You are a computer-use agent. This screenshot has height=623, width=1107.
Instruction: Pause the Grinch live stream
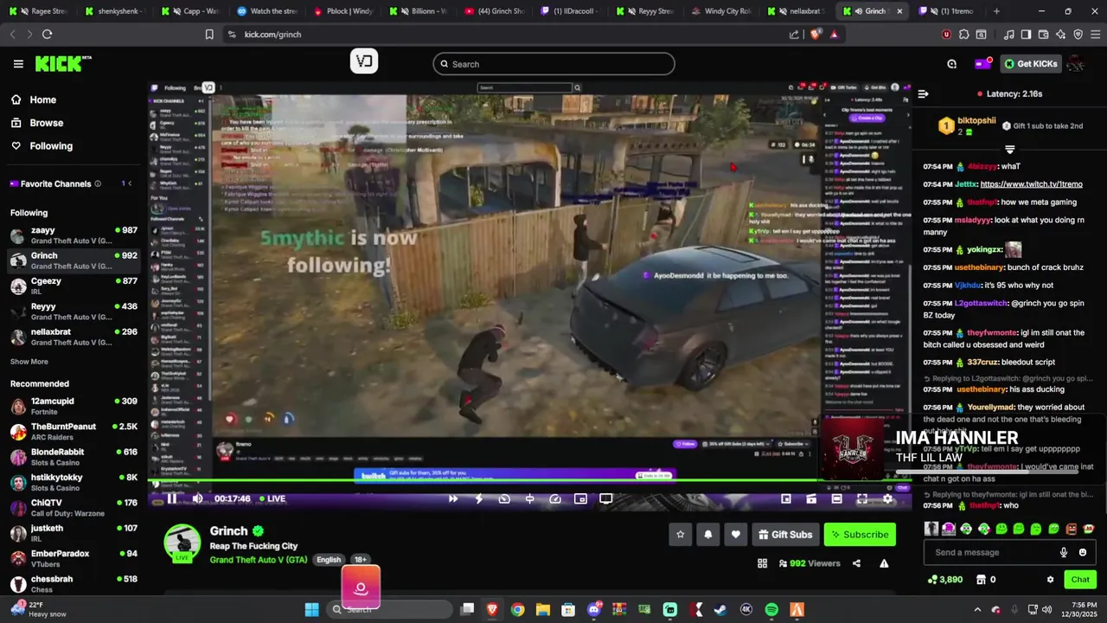(172, 498)
